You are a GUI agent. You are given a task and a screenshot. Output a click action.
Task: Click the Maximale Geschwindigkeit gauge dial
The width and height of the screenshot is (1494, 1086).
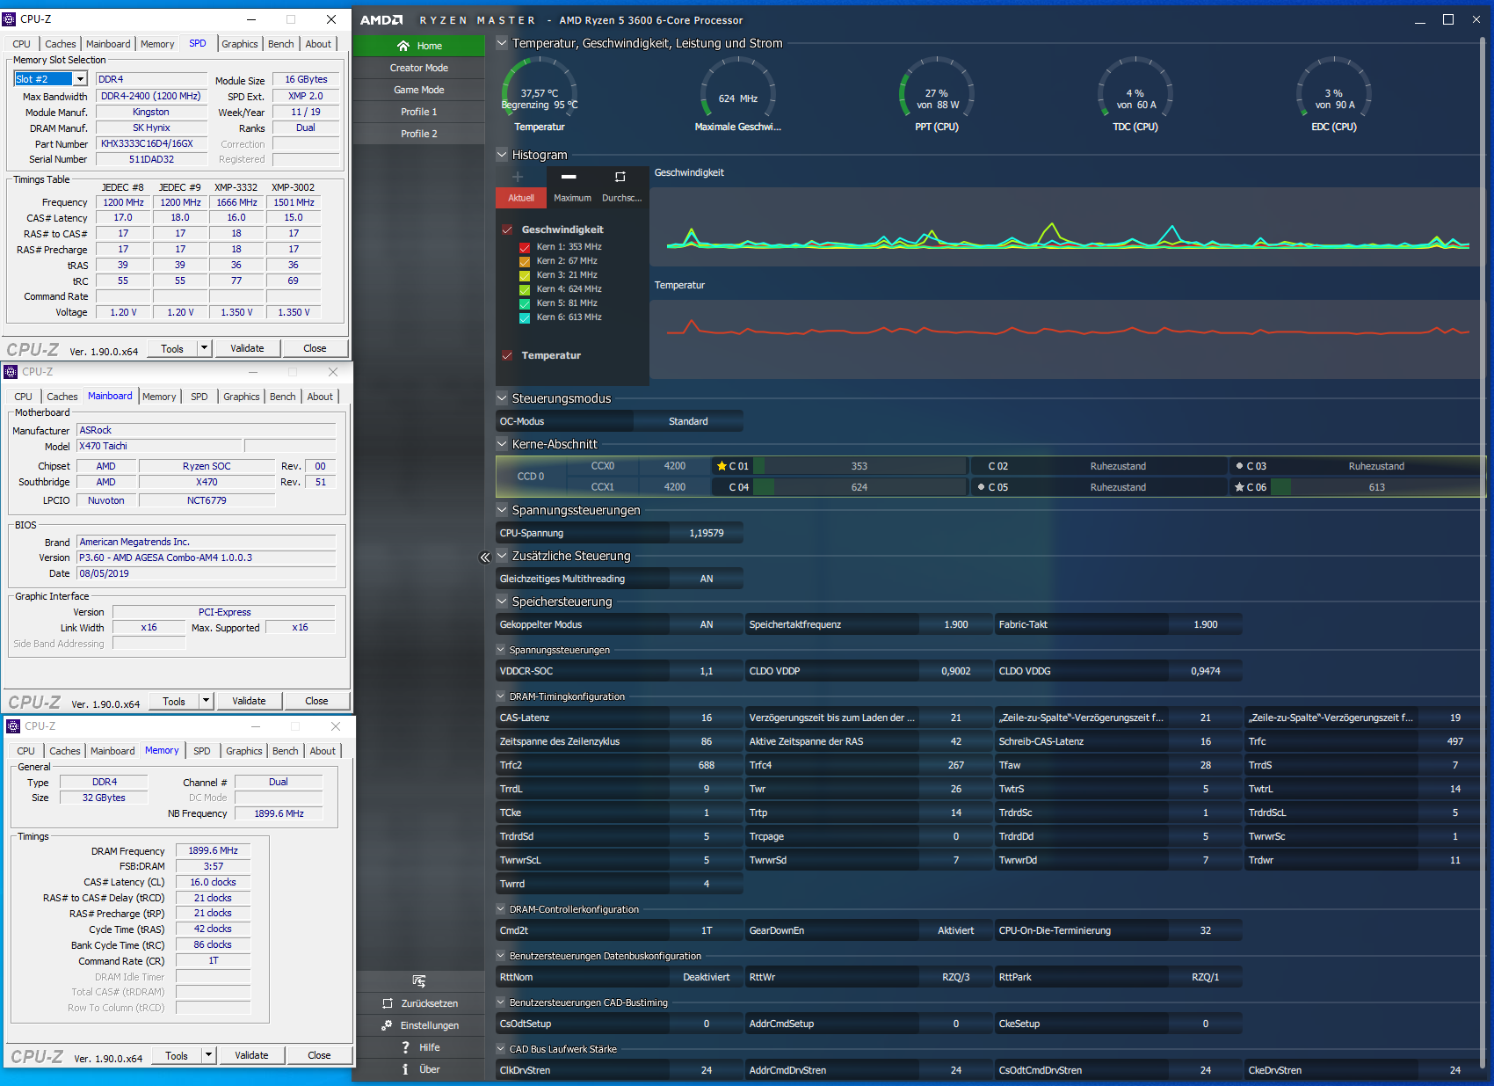coord(738,93)
